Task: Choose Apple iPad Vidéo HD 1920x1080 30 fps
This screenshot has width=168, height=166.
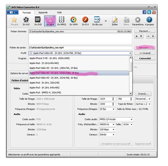Action: point(79,73)
